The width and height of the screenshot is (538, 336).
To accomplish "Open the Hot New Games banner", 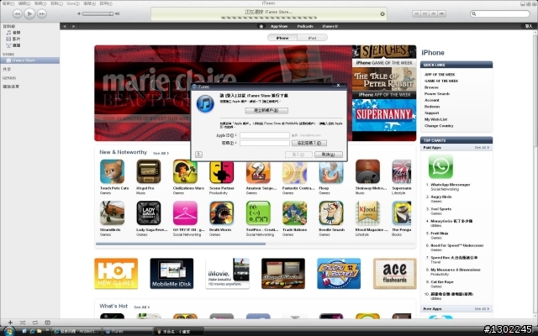I will (x=116, y=273).
